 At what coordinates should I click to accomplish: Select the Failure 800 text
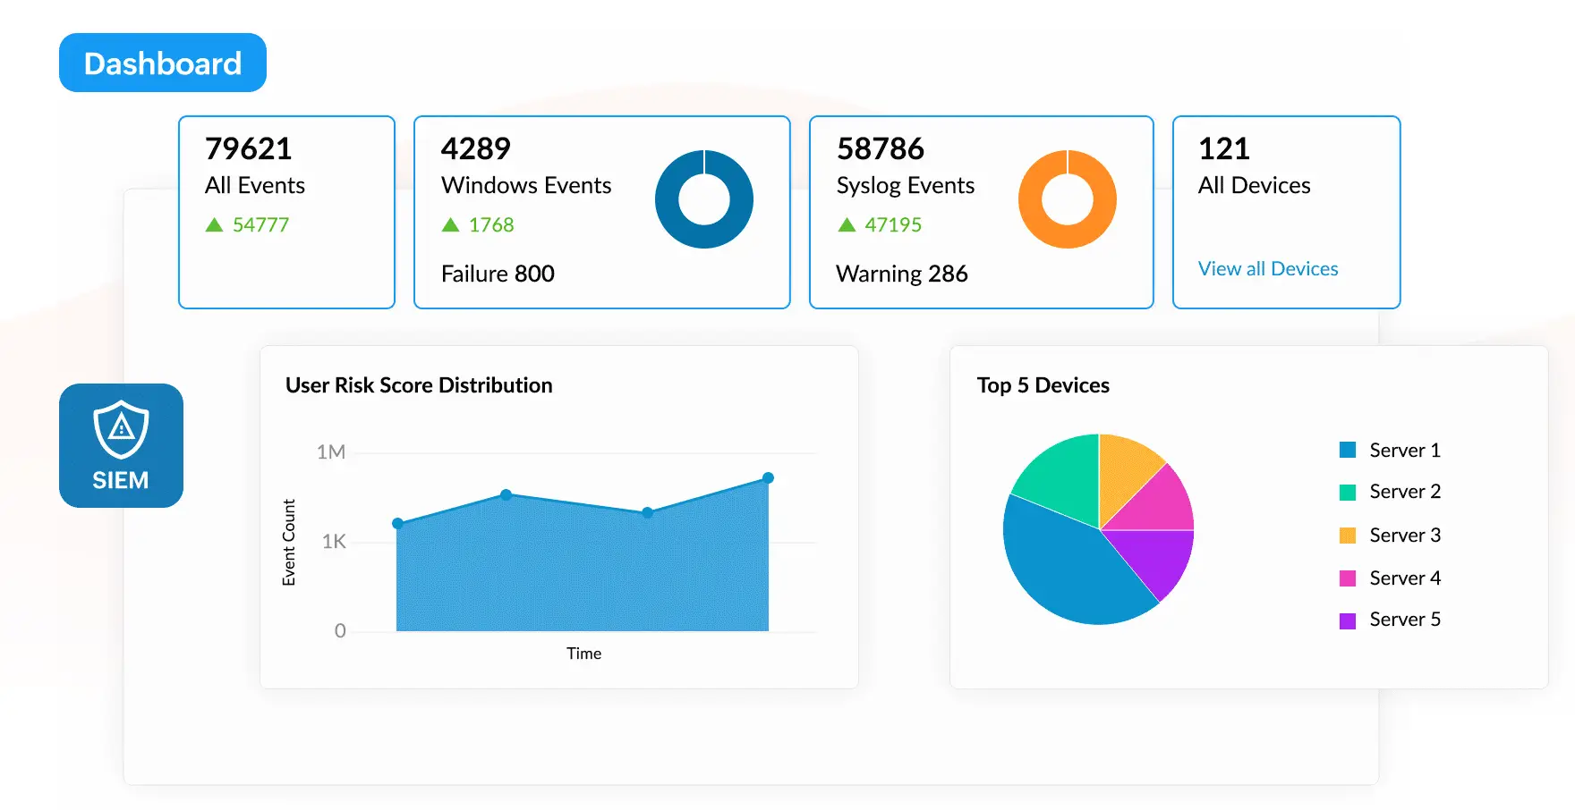click(498, 274)
